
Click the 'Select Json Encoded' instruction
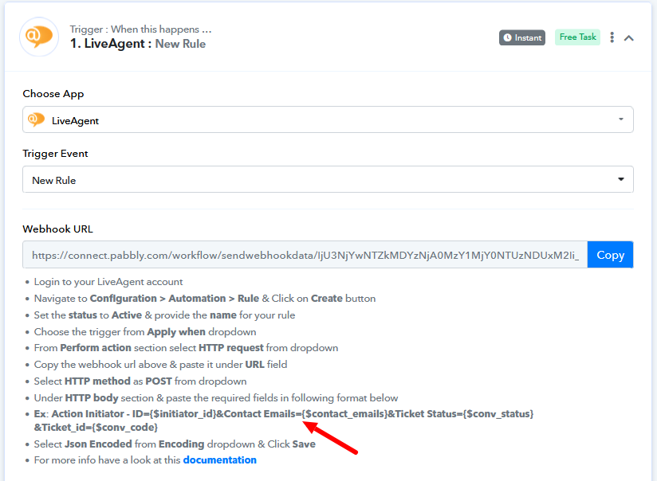175,444
